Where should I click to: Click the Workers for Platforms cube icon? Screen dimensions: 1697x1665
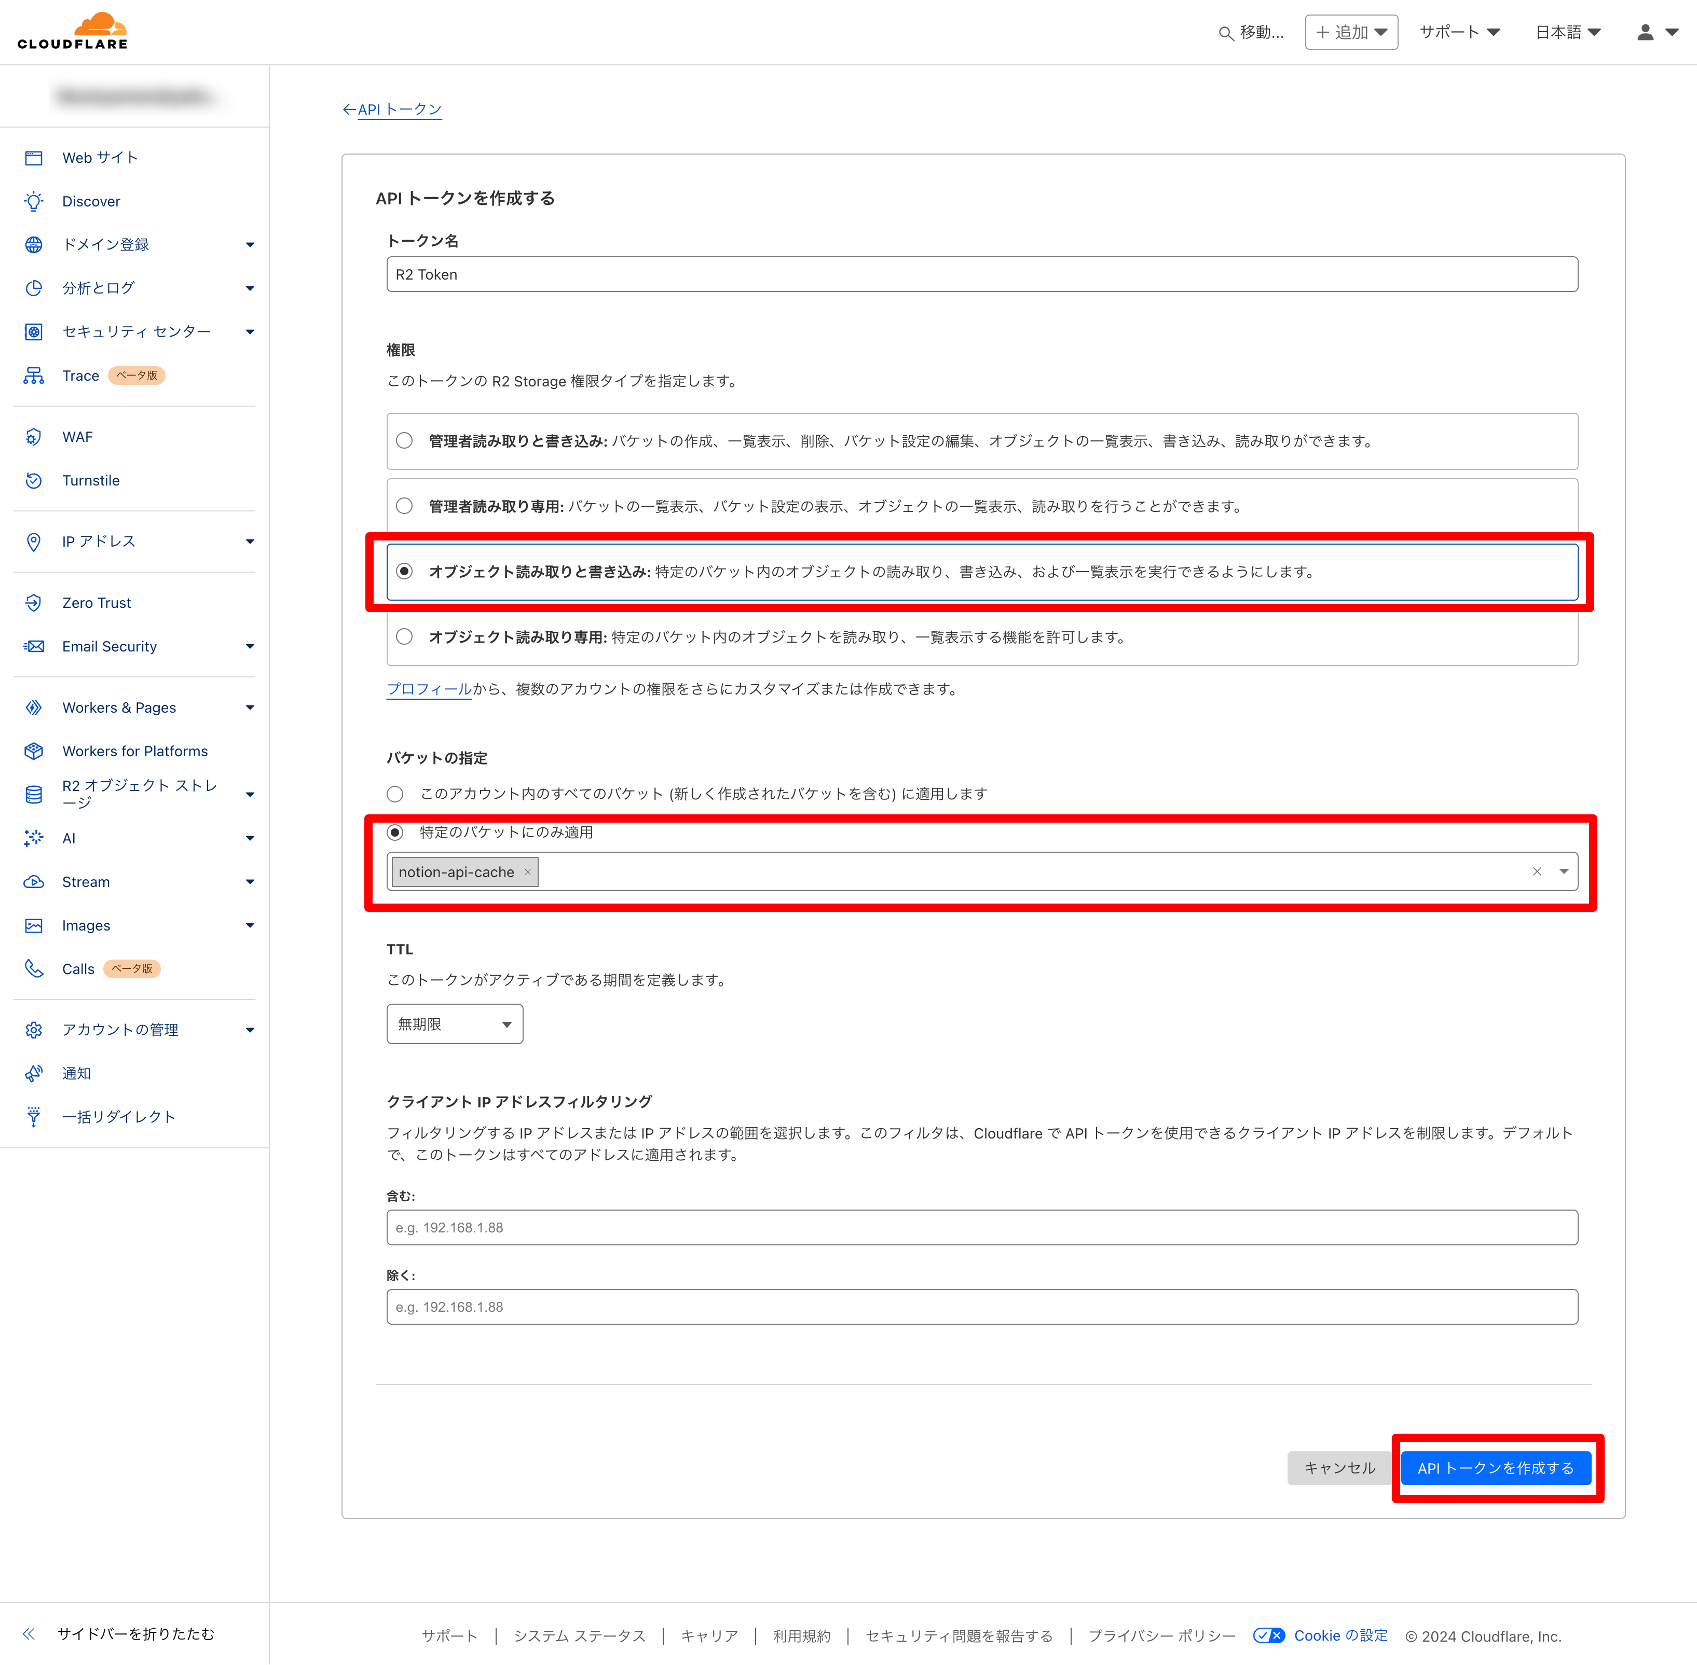coord(33,752)
